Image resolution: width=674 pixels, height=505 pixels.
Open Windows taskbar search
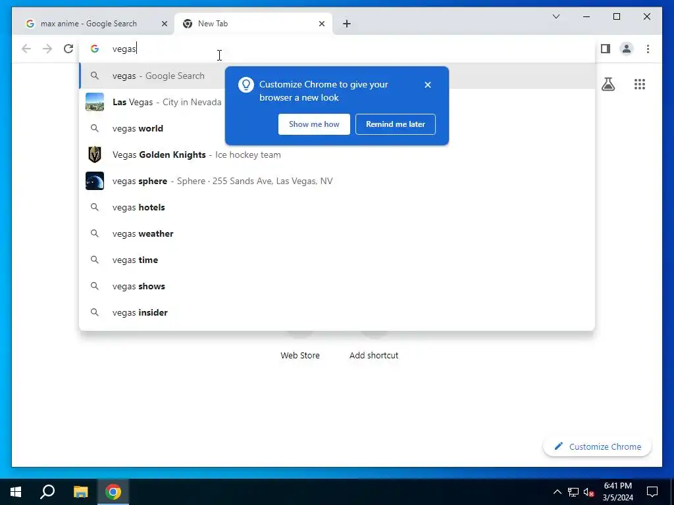click(47, 492)
